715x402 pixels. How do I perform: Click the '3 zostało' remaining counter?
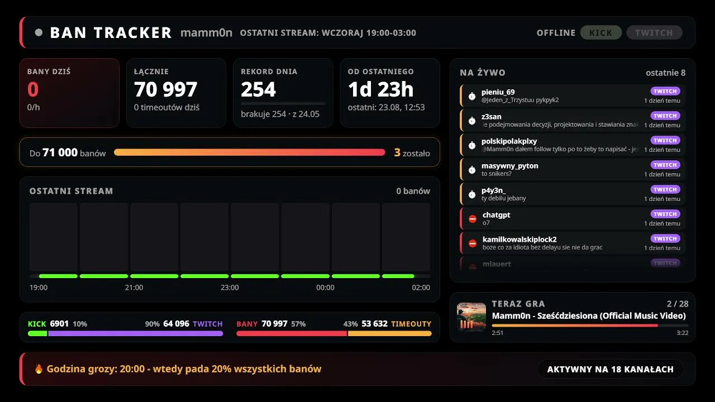point(412,152)
